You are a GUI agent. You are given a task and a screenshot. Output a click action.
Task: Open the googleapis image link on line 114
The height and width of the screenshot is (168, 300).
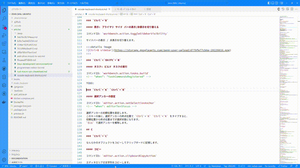[172, 50]
